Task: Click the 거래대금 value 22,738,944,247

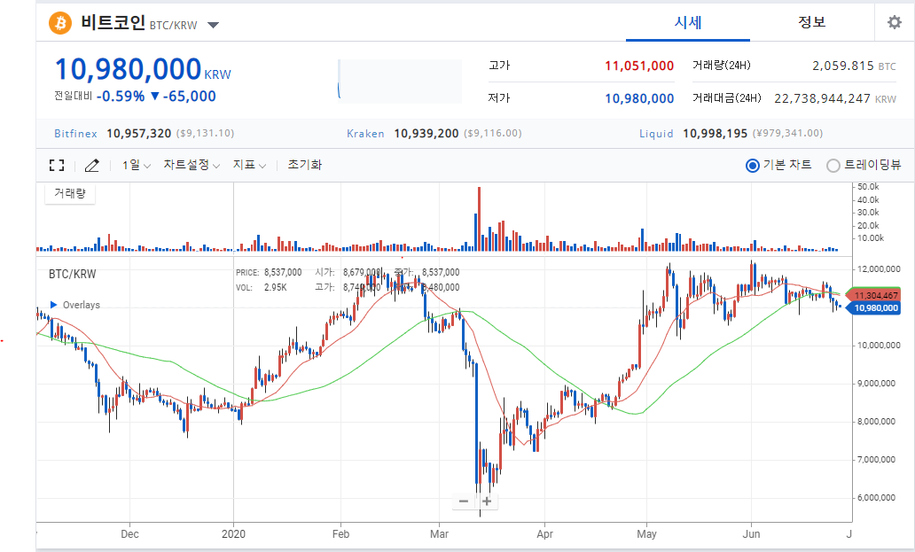Action: coord(822,98)
